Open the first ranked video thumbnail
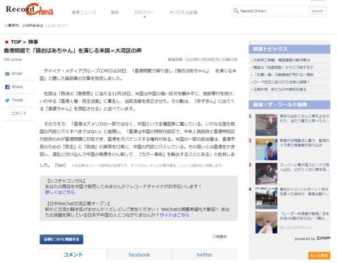Screen dimensions: 337x263 [266, 125]
